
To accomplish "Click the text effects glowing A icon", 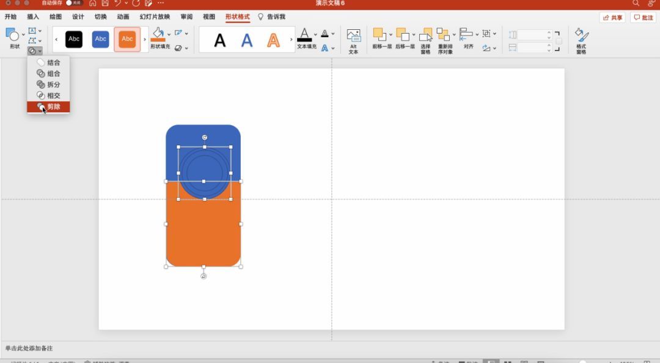I will [324, 48].
